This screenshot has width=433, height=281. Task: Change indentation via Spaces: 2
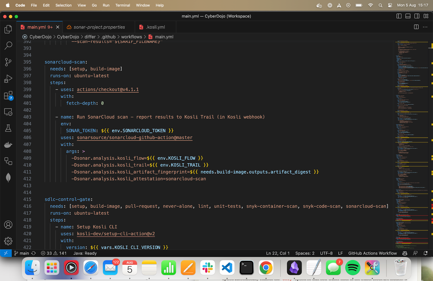[x=305, y=253]
